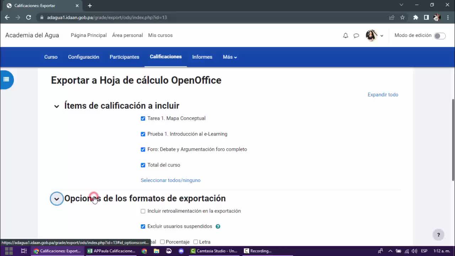
Task: Uncheck Tarea 1. Mapa Conceptual
Action: (143, 118)
